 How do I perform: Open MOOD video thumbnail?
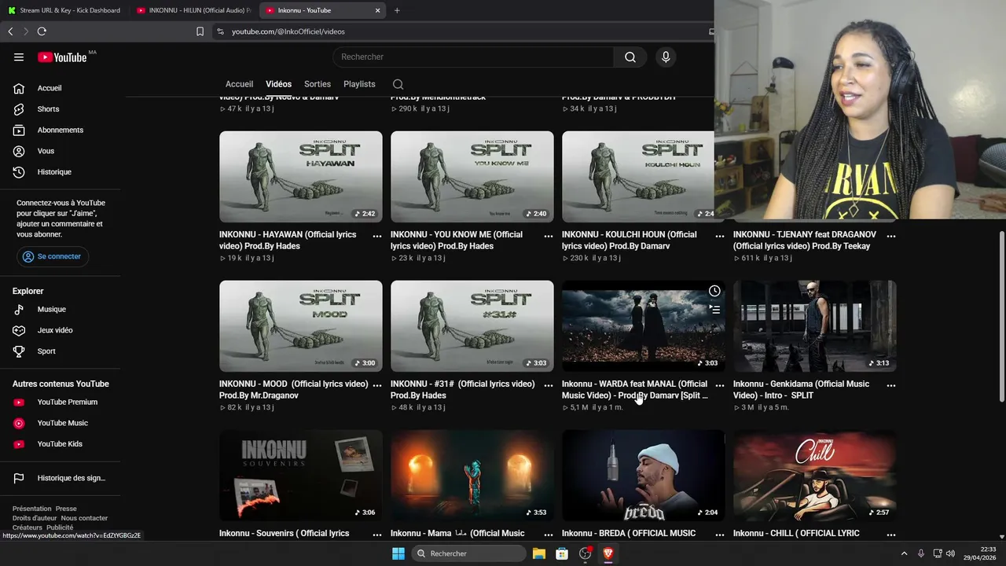tap(301, 326)
